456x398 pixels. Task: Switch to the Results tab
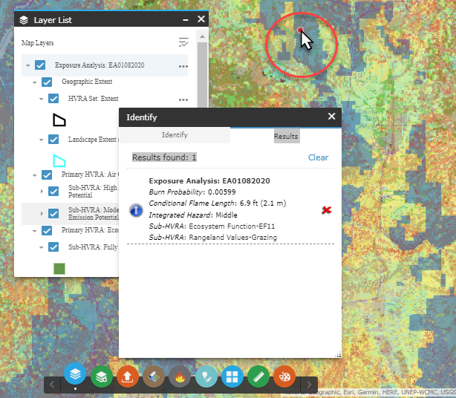click(286, 136)
